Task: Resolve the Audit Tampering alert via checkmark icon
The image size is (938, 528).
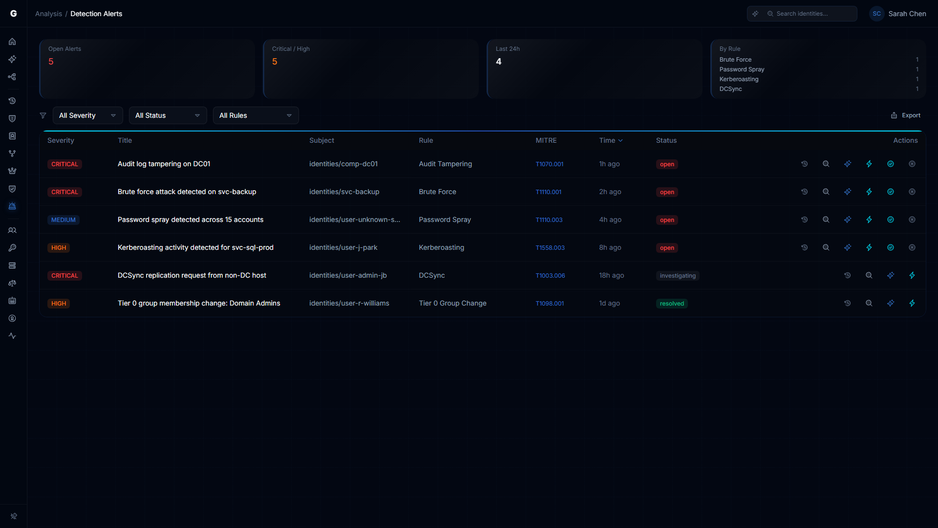Action: pos(890,164)
